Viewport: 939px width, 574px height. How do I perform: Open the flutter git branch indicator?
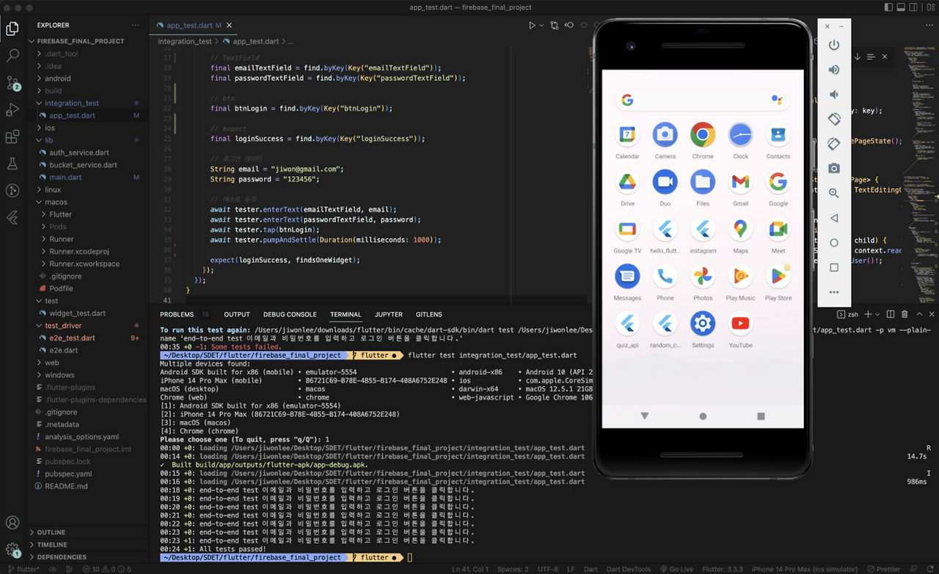pyautogui.click(x=23, y=569)
